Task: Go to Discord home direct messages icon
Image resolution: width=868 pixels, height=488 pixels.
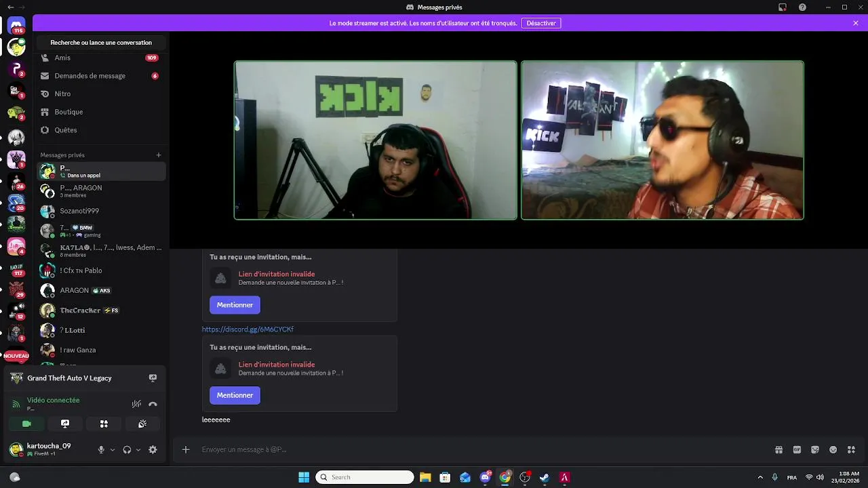Action: [17, 26]
